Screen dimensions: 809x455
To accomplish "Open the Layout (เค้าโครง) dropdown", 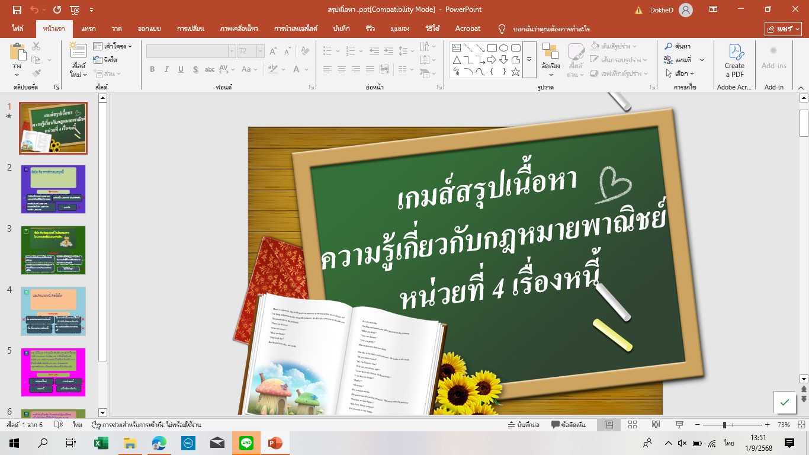I will pyautogui.click(x=113, y=46).
